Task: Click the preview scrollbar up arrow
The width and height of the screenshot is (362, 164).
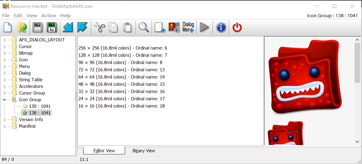Action: click(357, 40)
